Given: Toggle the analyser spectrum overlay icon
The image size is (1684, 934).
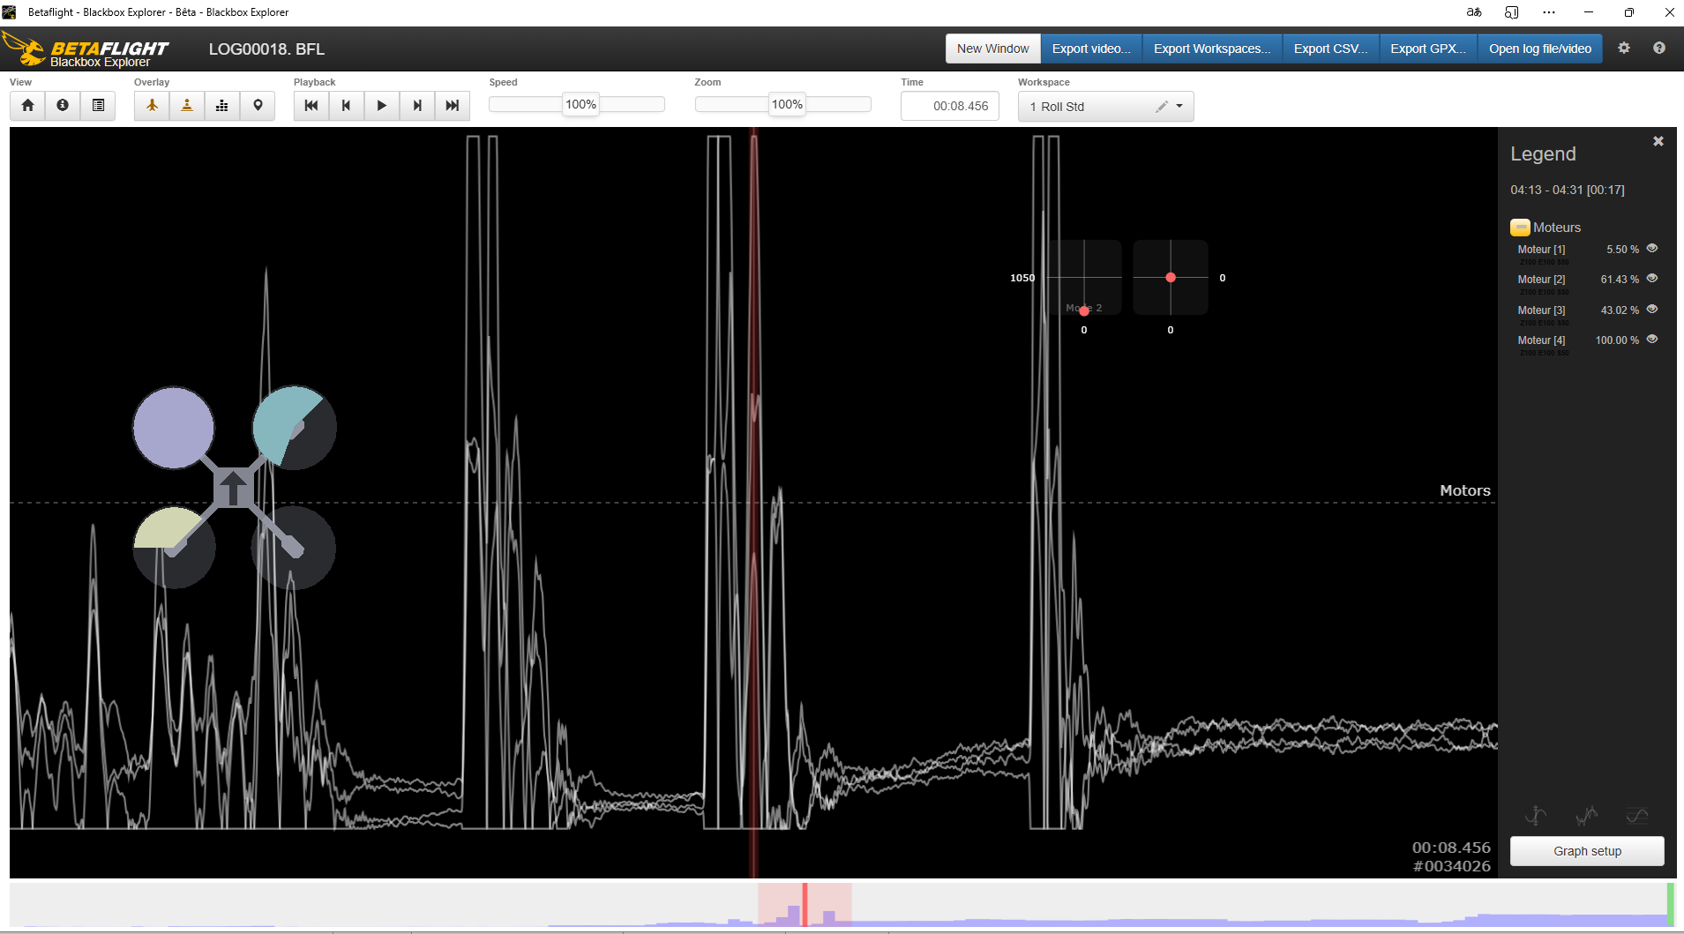Looking at the screenshot, I should pyautogui.click(x=222, y=106).
